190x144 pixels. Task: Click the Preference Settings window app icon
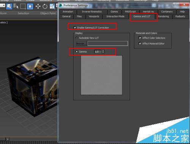60,5
